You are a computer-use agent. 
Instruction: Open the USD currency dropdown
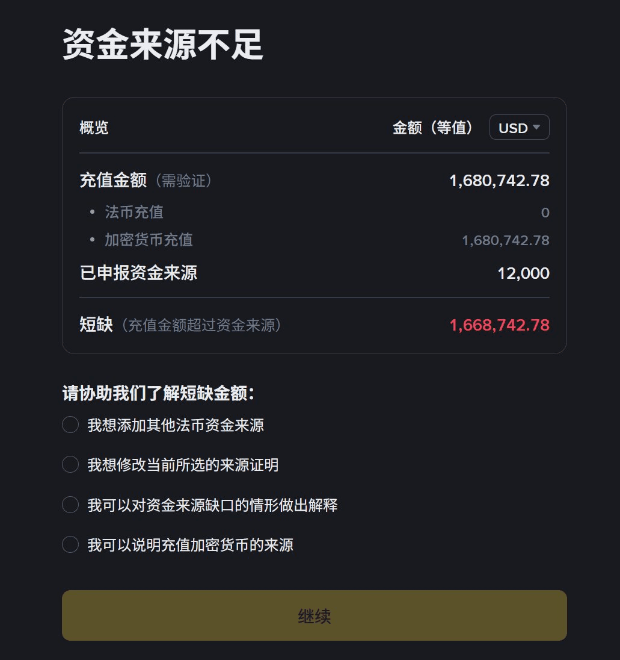[x=519, y=128]
